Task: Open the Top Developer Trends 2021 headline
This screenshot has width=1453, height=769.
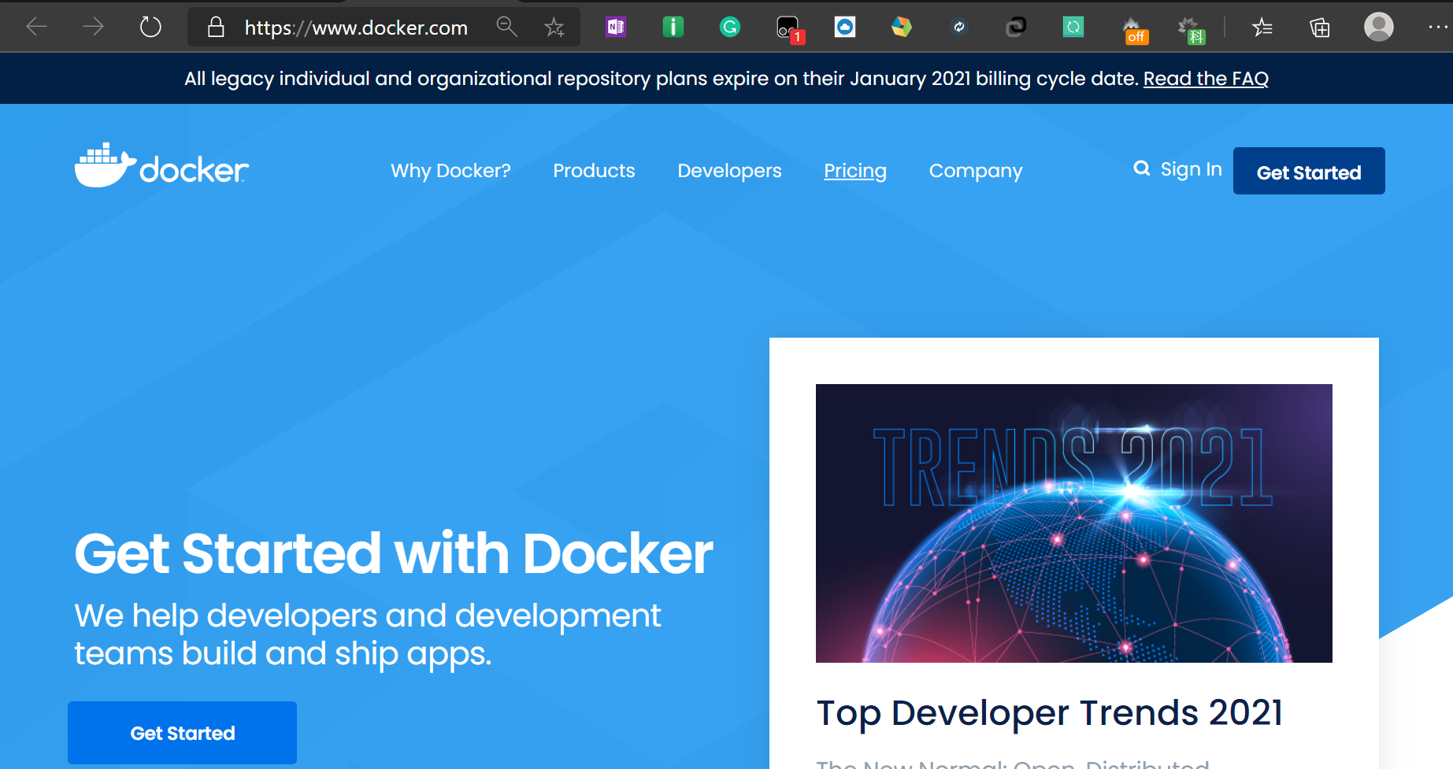Action: click(x=1050, y=713)
